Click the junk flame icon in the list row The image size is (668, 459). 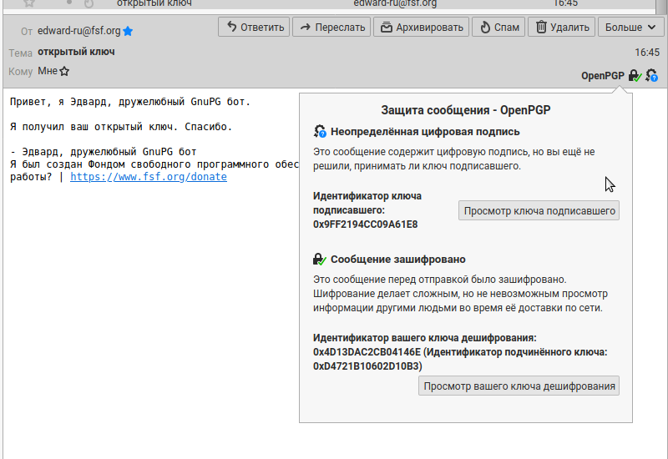click(89, 3)
